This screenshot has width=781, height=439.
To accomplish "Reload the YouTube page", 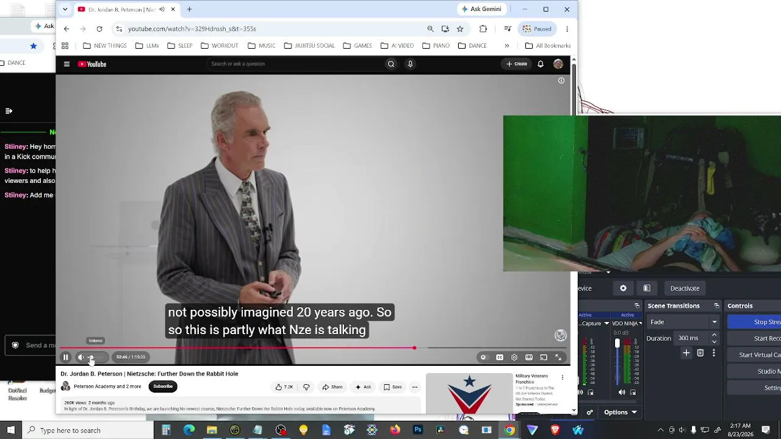I will point(99,29).
